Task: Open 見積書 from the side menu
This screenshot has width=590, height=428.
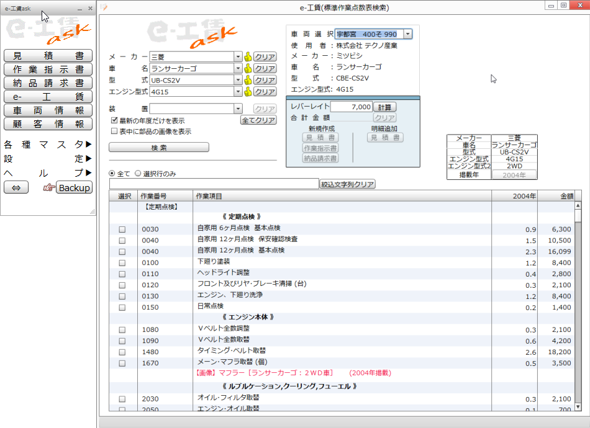Action: 48,56
